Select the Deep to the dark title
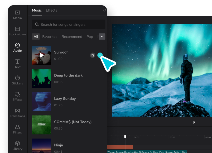Screen dimensions: 212x153 tap(68, 75)
